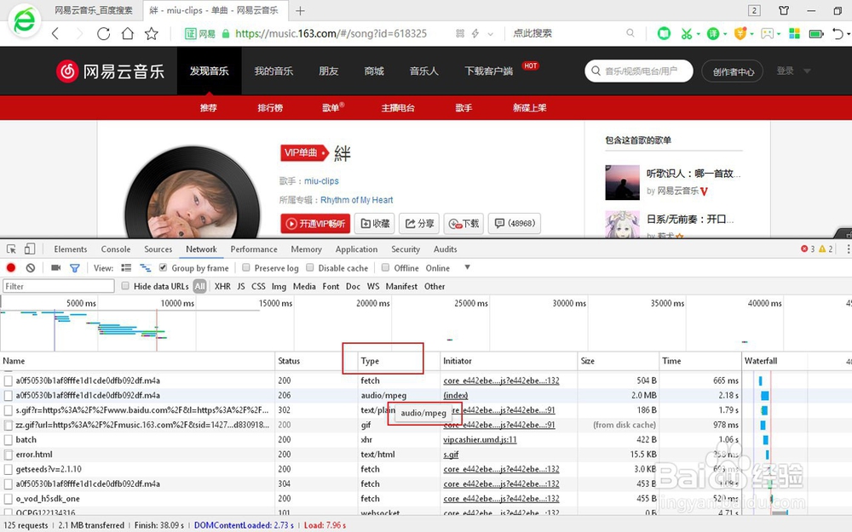This screenshot has height=532, width=852.
Task: Open vipcashier.umd.js:11 initiator link
Action: pyautogui.click(x=480, y=440)
